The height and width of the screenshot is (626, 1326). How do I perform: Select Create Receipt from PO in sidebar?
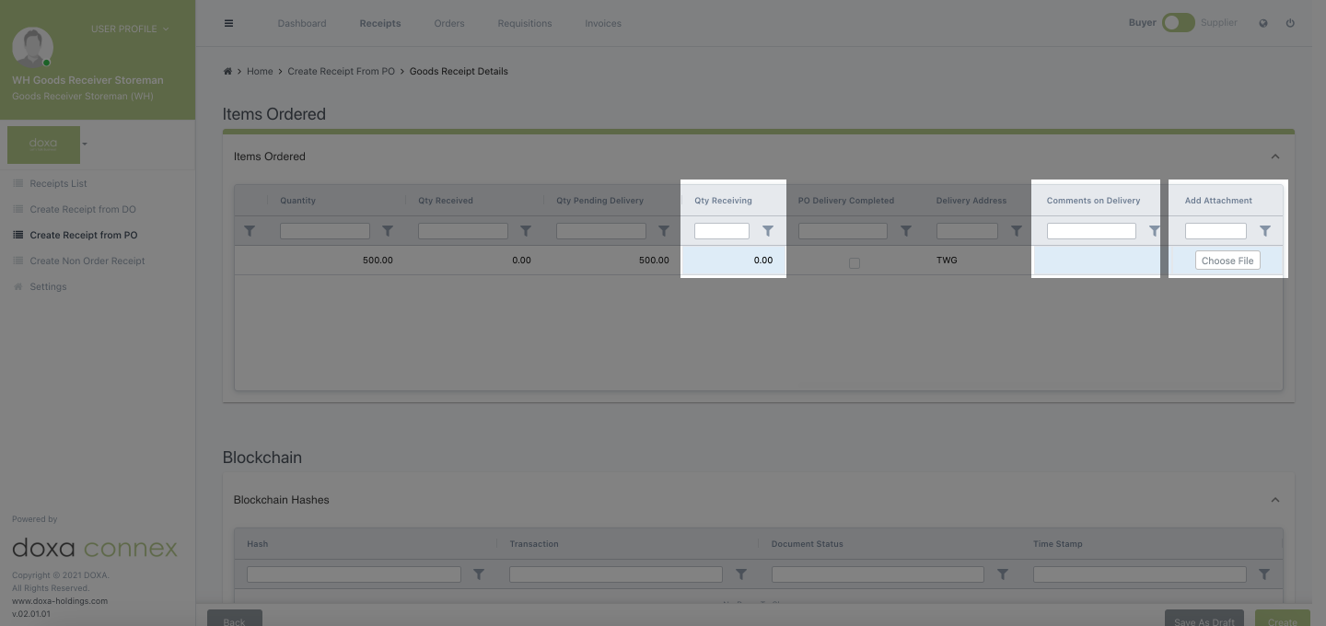pyautogui.click(x=84, y=235)
